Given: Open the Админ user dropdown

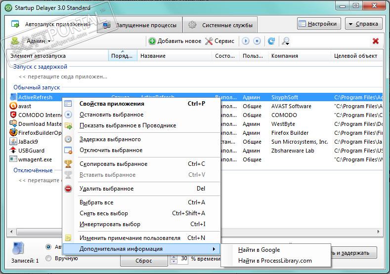Looking at the screenshot, I should [x=38, y=41].
